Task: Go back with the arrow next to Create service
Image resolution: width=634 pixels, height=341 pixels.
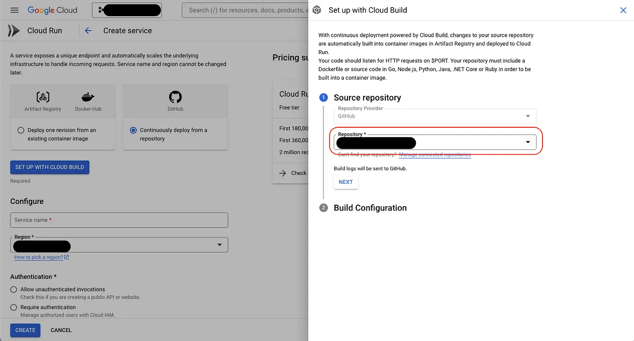Action: tap(88, 31)
